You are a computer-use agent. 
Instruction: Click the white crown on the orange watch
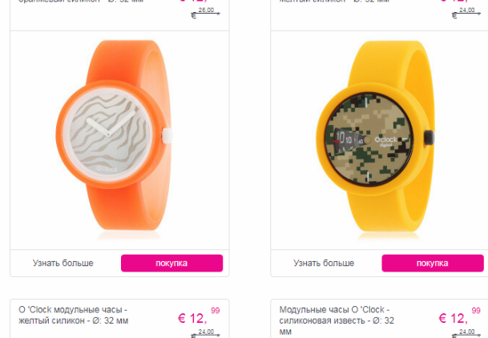(x=167, y=135)
